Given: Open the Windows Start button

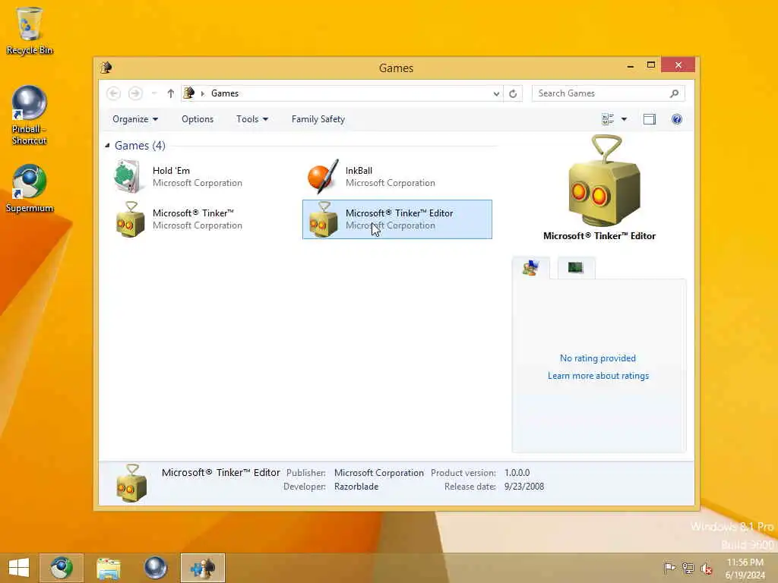Looking at the screenshot, I should coord(19,568).
